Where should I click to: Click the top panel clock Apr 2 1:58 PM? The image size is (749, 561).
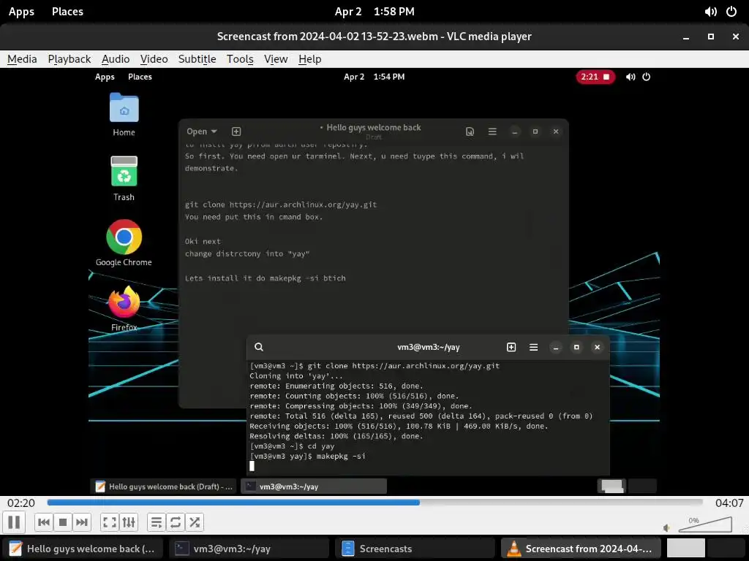coord(374,12)
